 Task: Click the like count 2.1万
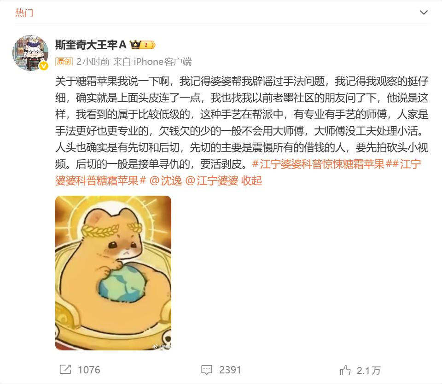pyautogui.click(x=368, y=370)
